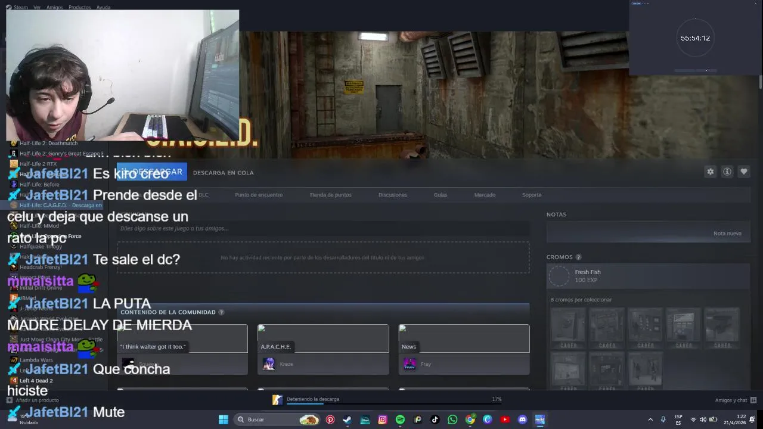This screenshot has height=429, width=763.
Task: Open Spotify from taskbar
Action: (x=400, y=419)
